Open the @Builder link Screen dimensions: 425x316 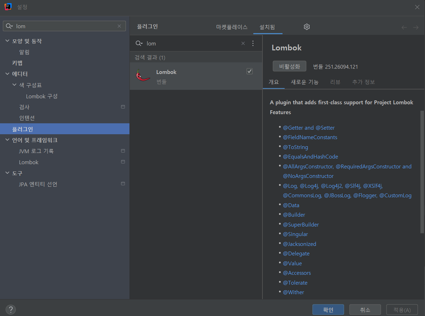click(x=294, y=215)
